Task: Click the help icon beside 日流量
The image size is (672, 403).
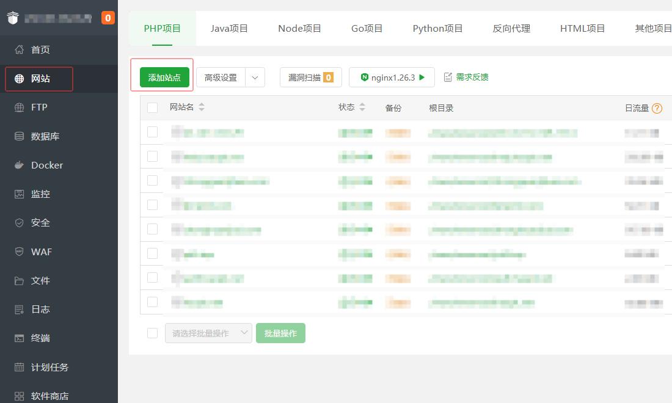Action: click(657, 108)
